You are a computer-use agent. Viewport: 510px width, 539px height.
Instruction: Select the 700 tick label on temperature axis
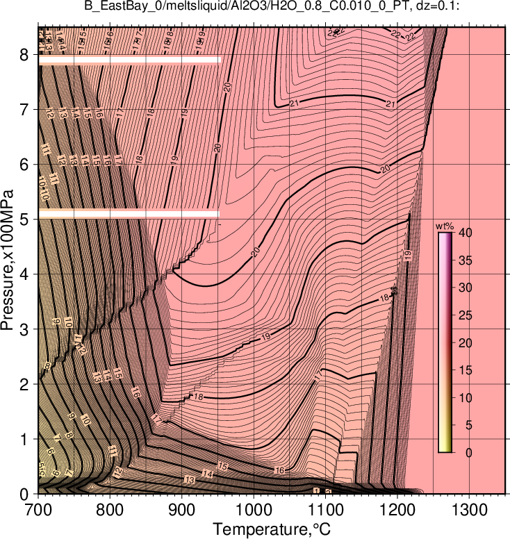[x=38, y=511]
